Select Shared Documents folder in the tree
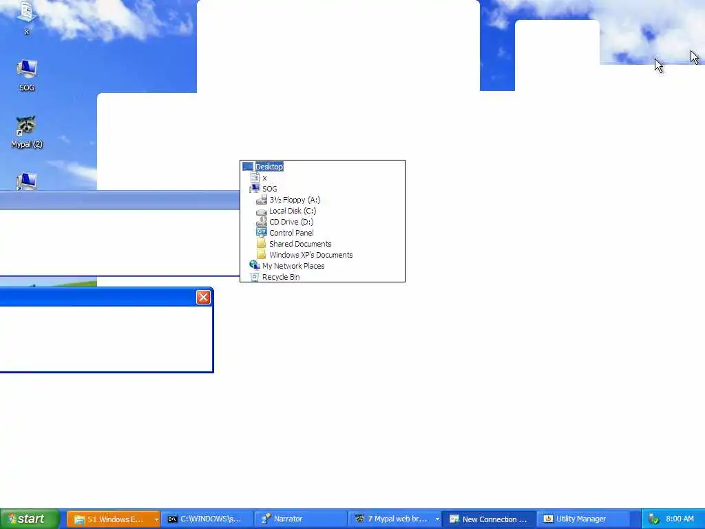The height and width of the screenshot is (529, 705). tap(300, 244)
